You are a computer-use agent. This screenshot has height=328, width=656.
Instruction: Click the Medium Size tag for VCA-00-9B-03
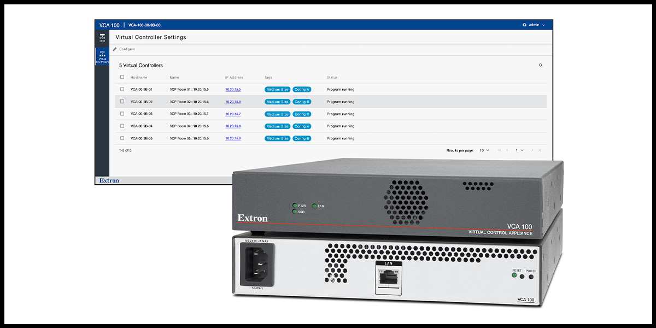(277, 114)
